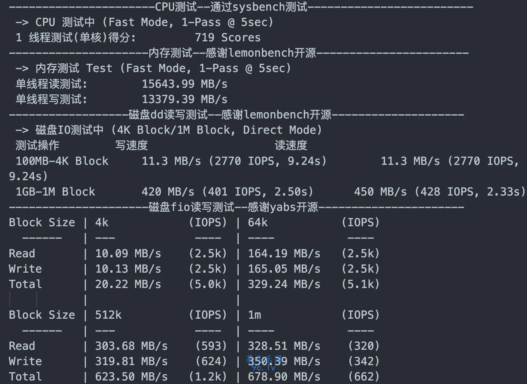Select the 329.24 MB/s 64k total value
This screenshot has height=384, width=527.
[284, 284]
